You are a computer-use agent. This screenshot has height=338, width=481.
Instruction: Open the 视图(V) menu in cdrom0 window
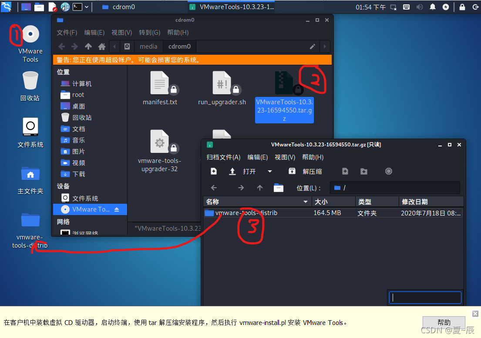tap(122, 33)
